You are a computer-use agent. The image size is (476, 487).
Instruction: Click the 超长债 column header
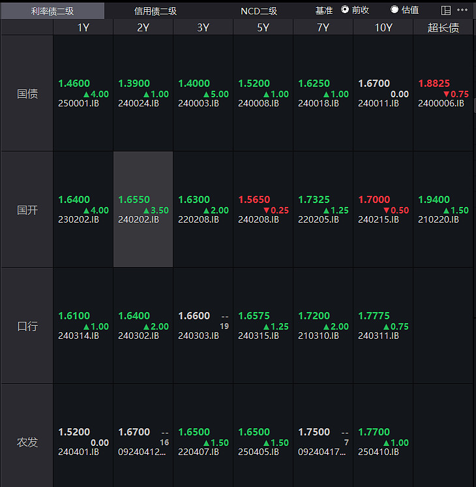pos(443,27)
